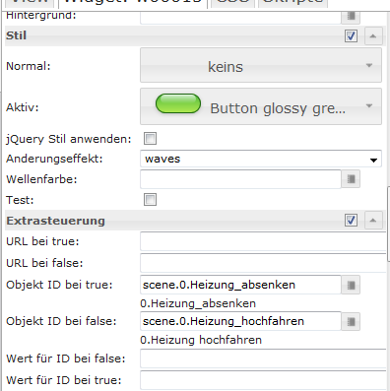Click the Wert für ID bei false field
Image resolution: width=390 pixels, height=391 pixels.
[263, 358]
